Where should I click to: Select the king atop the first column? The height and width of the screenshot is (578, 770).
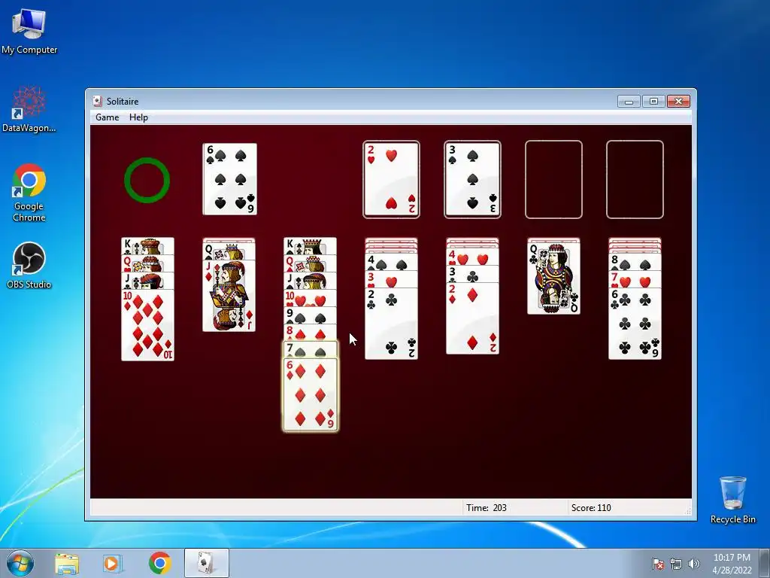pyautogui.click(x=148, y=246)
